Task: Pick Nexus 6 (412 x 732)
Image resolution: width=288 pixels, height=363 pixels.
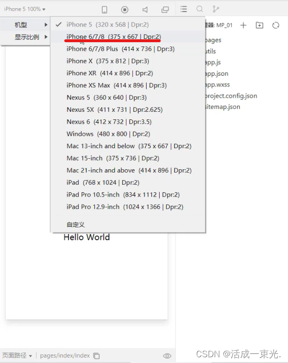Action: [x=127, y=122]
